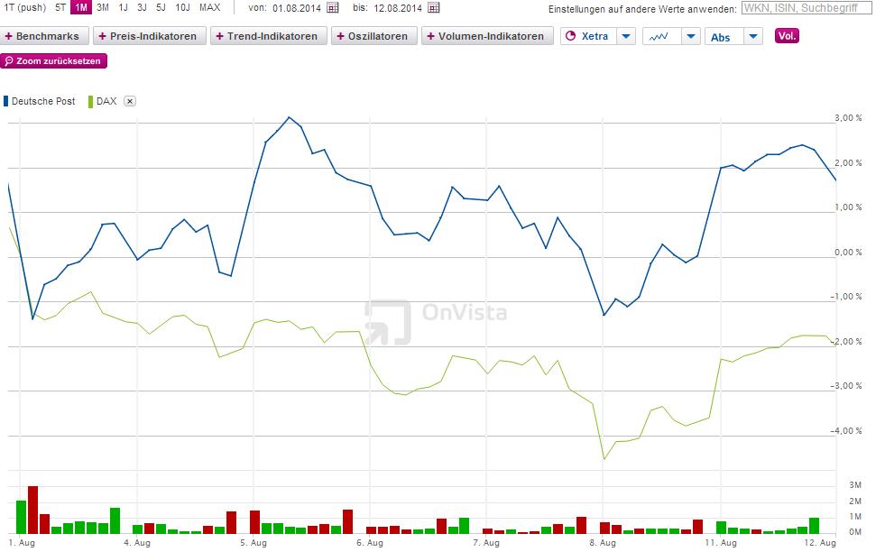Toggle the Vol. volume display
This screenshot has width=885, height=552.
[787, 36]
